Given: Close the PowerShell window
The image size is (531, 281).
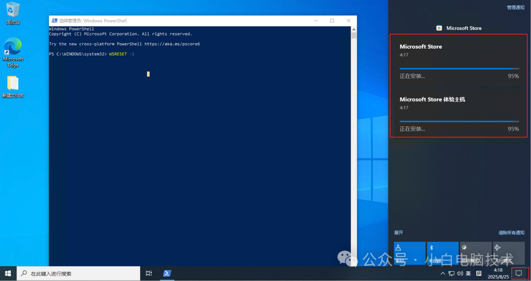Looking at the screenshot, I should (x=349, y=21).
